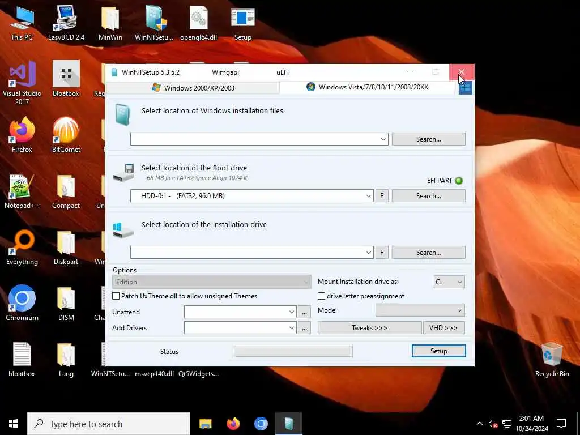The image size is (580, 435).
Task: Open the Diskpart folder
Action: 66,248
